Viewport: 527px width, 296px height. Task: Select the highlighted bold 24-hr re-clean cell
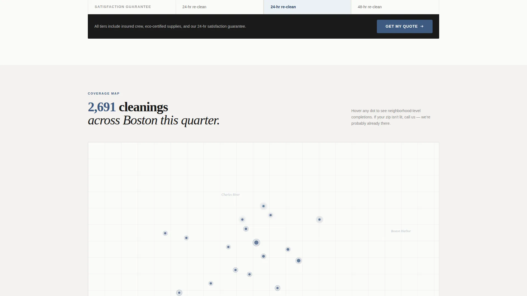[x=307, y=7]
